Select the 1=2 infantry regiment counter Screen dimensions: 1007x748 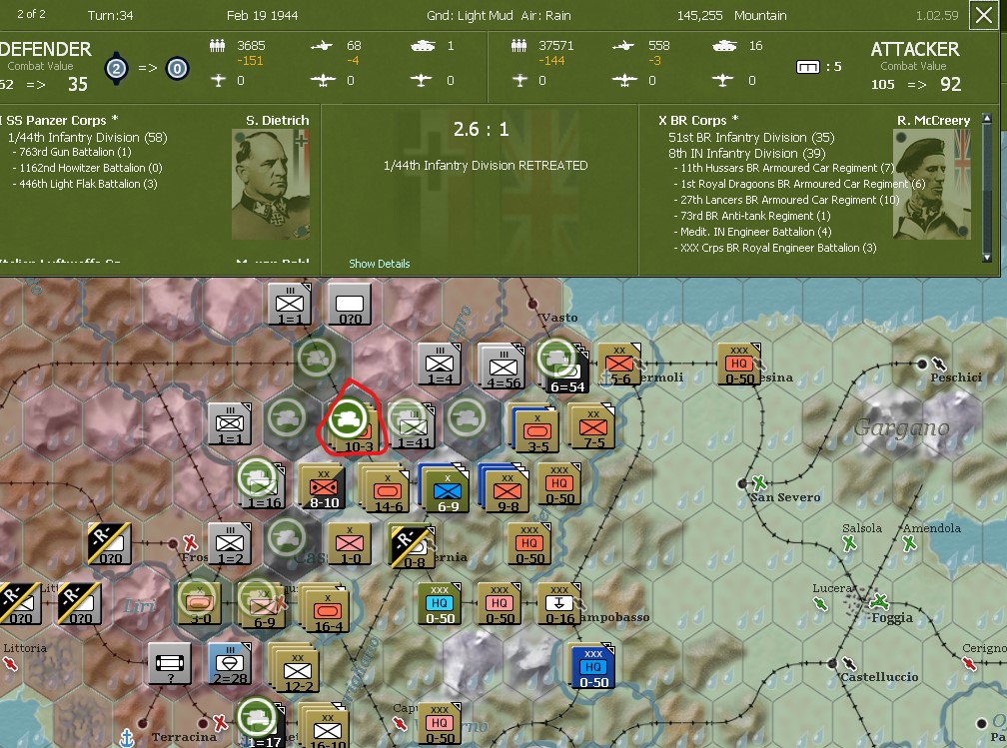click(x=230, y=544)
